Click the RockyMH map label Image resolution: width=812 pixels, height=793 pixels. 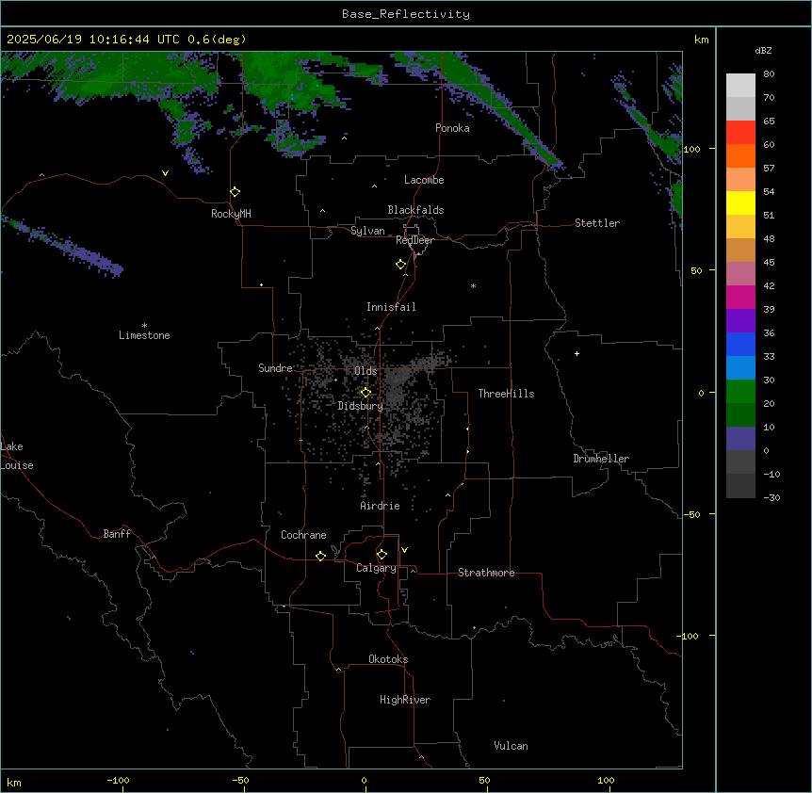(x=231, y=214)
